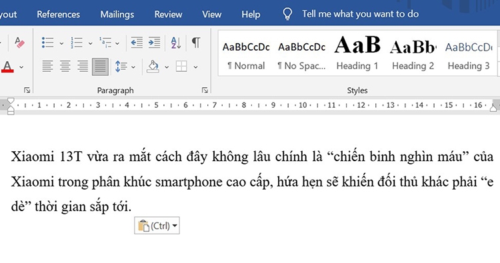Click the text "Xiaomi 13T" in paragraph
The image size is (500, 263).
[x=47, y=156]
